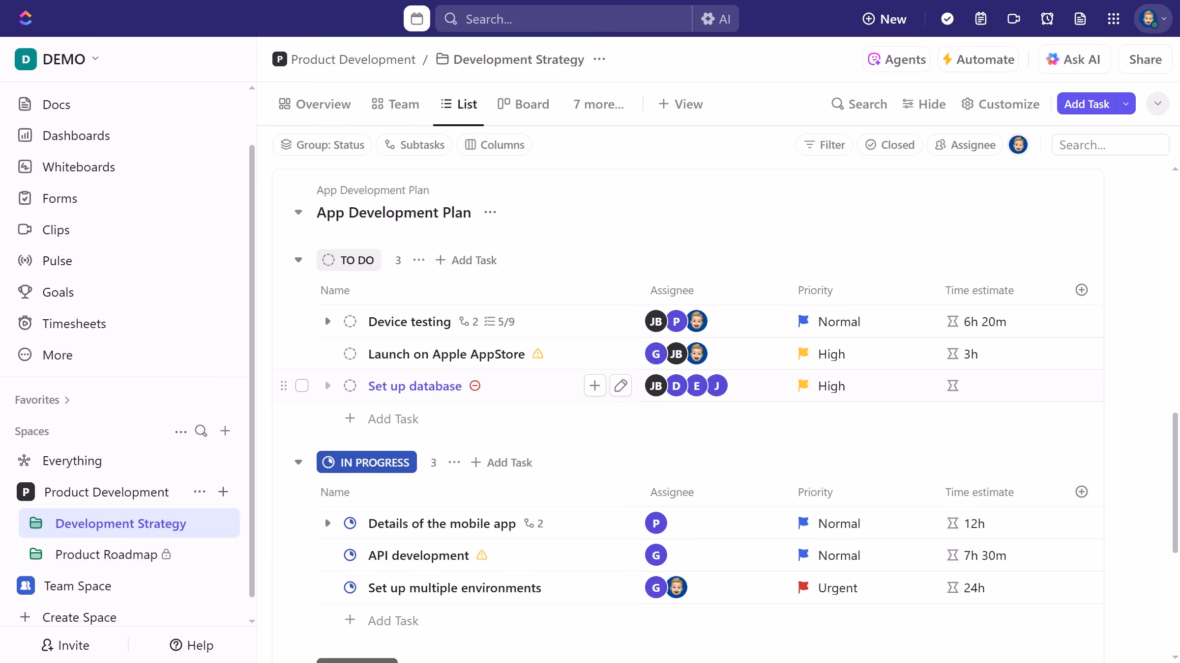Open the Add Task dropdown arrow

click(1126, 104)
